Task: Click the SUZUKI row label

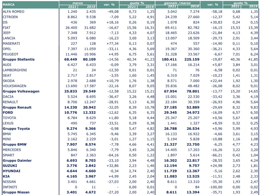Action: (10, 166)
